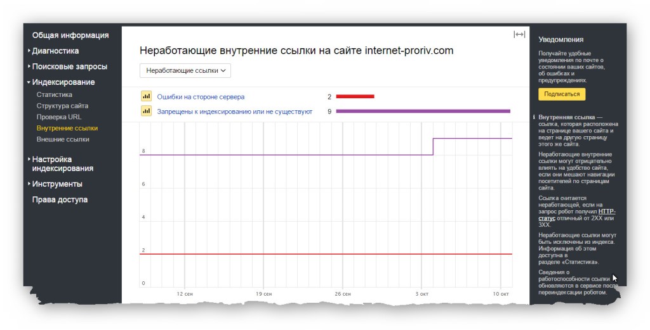650x330 pixels.
Task: Open Ошибки на стороне сервера link
Action: [201, 97]
